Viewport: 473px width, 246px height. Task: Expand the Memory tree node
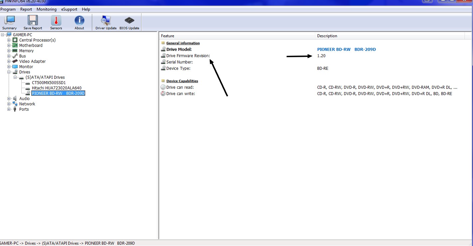tap(9, 51)
